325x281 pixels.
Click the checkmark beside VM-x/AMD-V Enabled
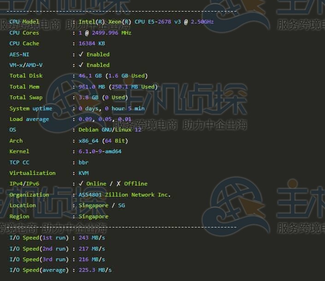coord(81,65)
